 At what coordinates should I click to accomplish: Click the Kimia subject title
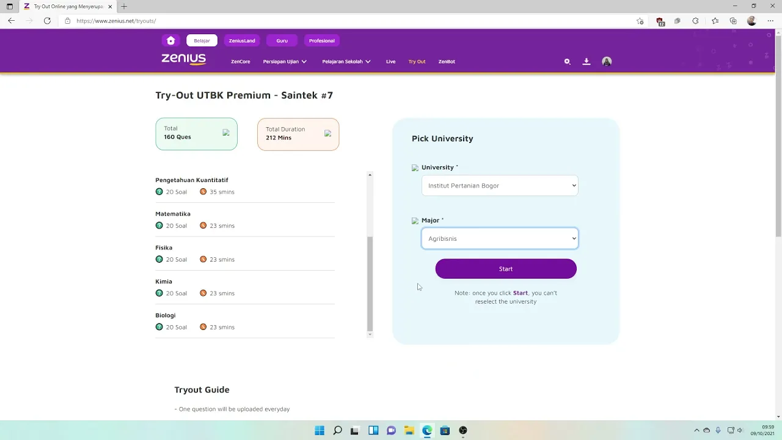pyautogui.click(x=164, y=282)
